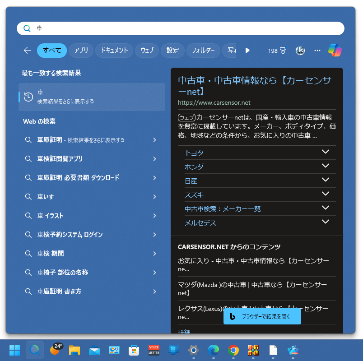Switch to the アプリ filter tab
Image resolution: width=363 pixels, height=361 pixels.
point(81,50)
